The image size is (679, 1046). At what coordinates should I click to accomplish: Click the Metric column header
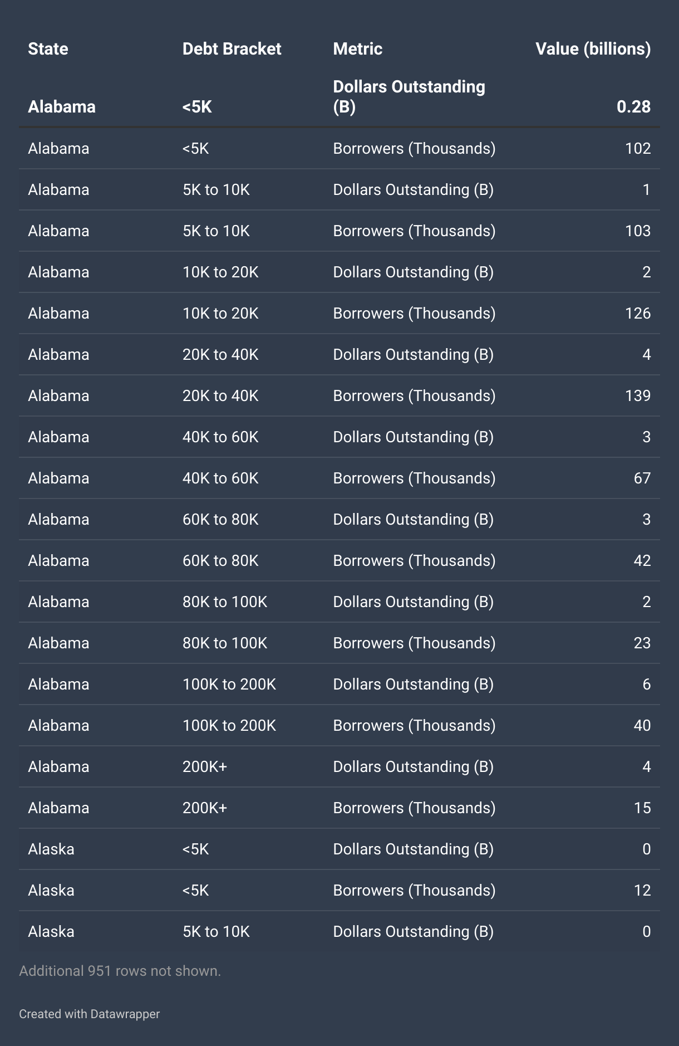coord(357,49)
